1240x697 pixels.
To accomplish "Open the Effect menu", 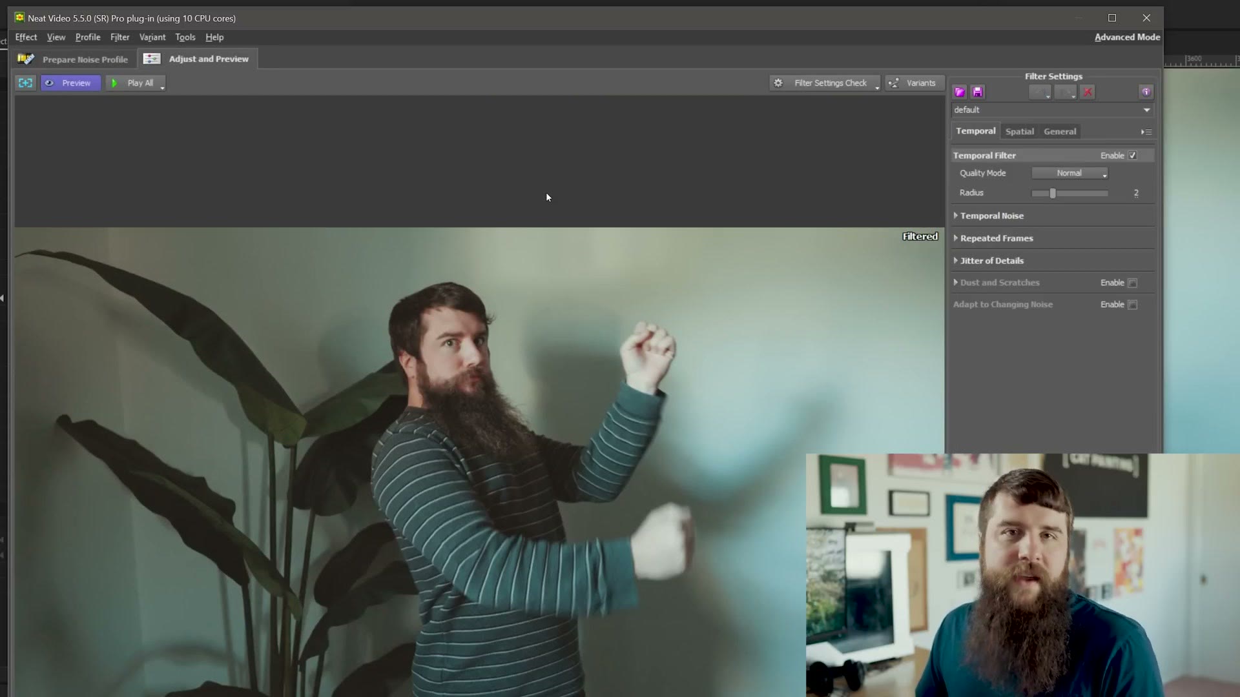I will coord(26,37).
